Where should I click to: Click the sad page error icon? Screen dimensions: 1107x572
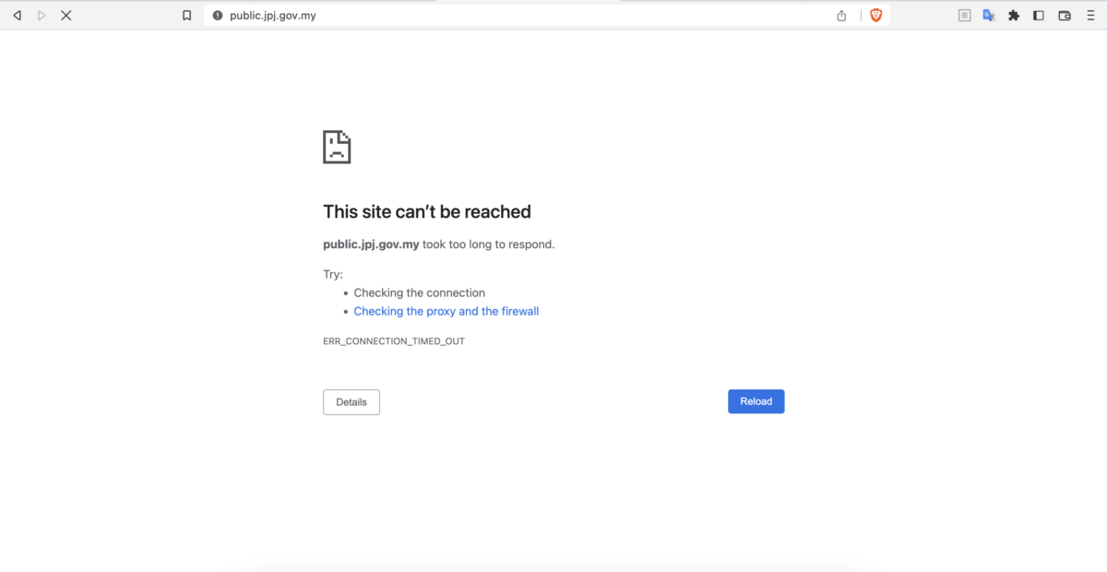(x=337, y=148)
